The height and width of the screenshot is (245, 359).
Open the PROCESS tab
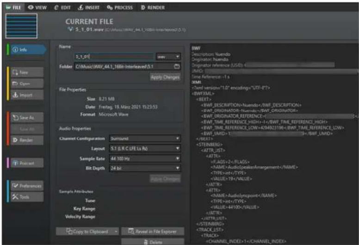click(120, 7)
